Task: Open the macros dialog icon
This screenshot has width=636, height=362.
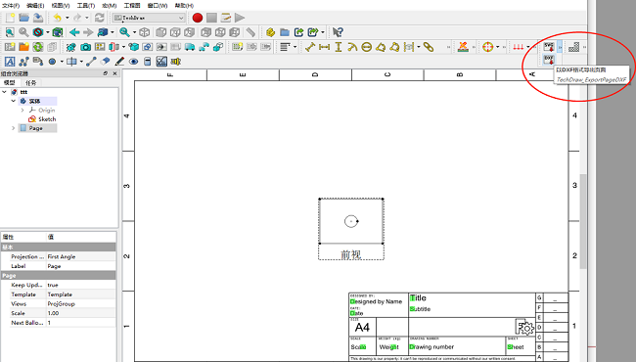Action: click(226, 18)
